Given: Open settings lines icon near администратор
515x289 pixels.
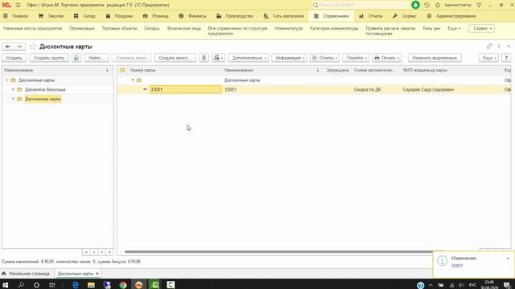Looking at the screenshot, I should coord(479,6).
